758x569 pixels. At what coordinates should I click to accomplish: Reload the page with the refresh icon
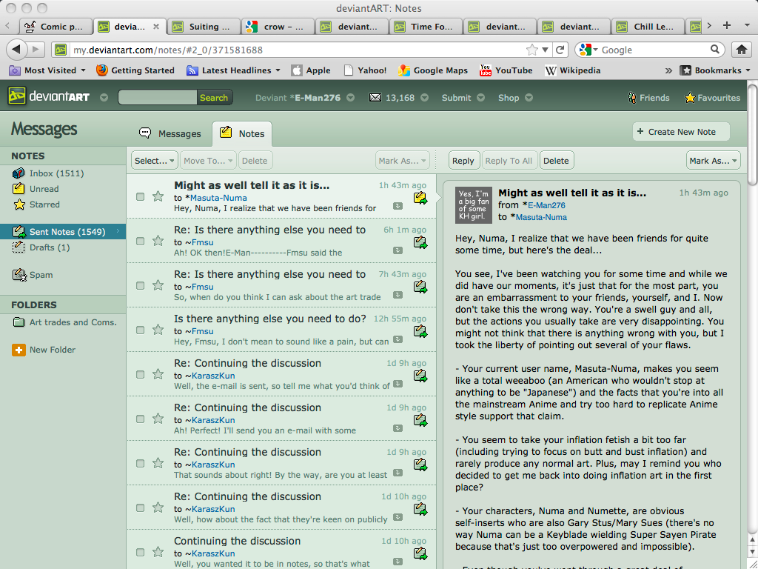pos(560,50)
